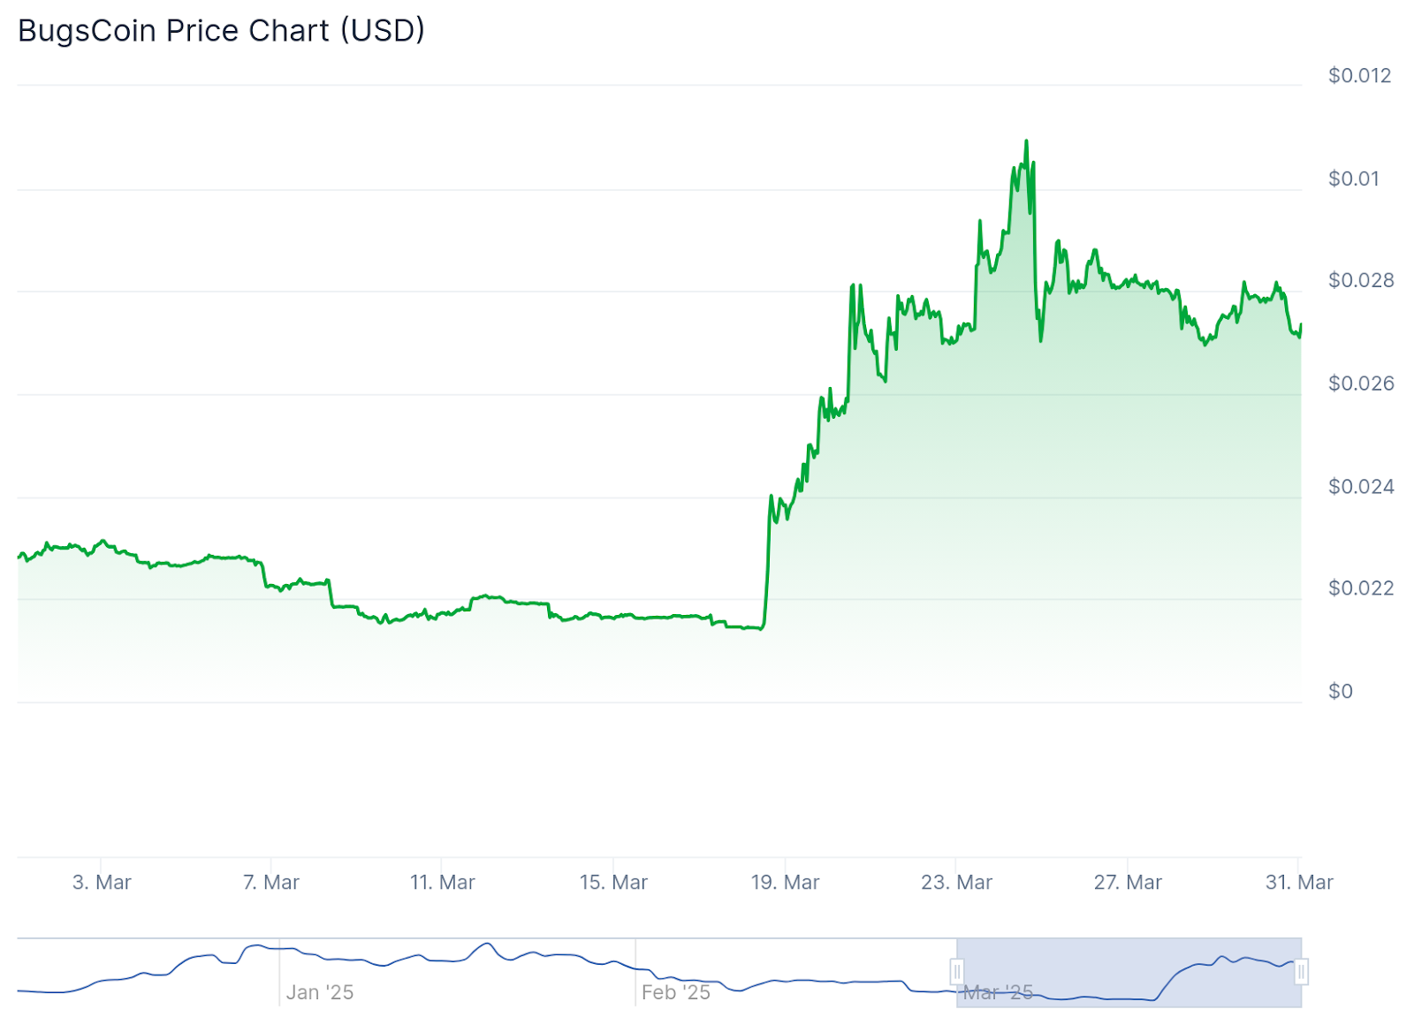
Task: Click the '15. Mar' date label
Action: click(x=613, y=882)
